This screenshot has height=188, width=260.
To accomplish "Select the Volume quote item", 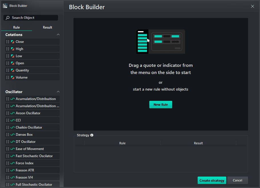I will coord(32,77).
